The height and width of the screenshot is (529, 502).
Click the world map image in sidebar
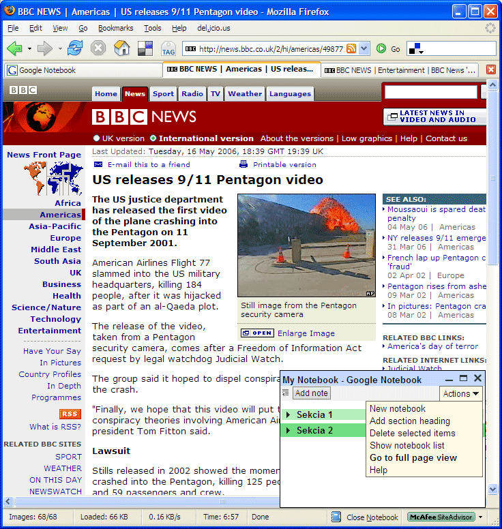coord(53,178)
